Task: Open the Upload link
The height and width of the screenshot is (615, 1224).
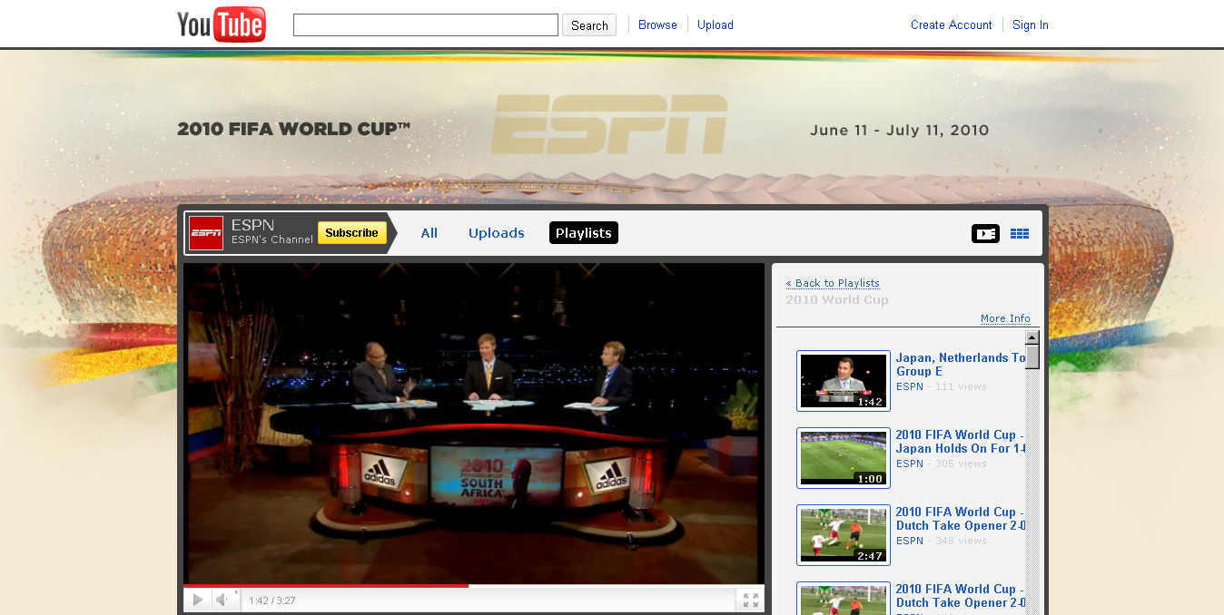Action: [x=716, y=25]
